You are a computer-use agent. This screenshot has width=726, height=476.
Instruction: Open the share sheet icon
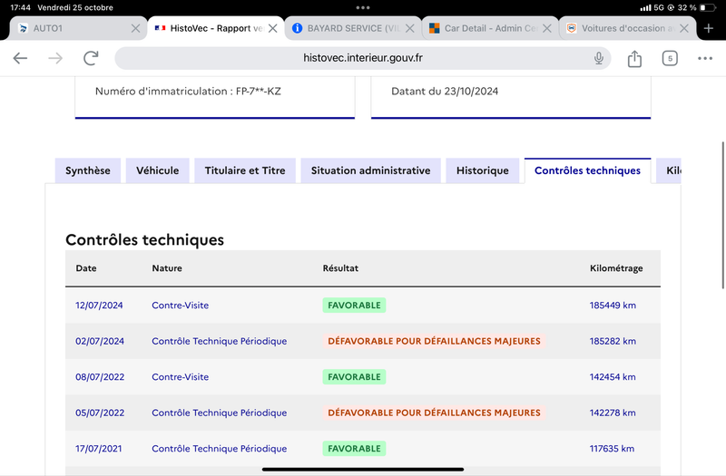pos(634,58)
